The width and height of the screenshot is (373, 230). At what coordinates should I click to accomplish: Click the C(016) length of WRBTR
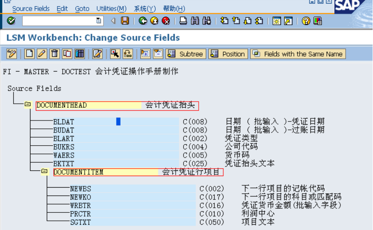coord(212,205)
